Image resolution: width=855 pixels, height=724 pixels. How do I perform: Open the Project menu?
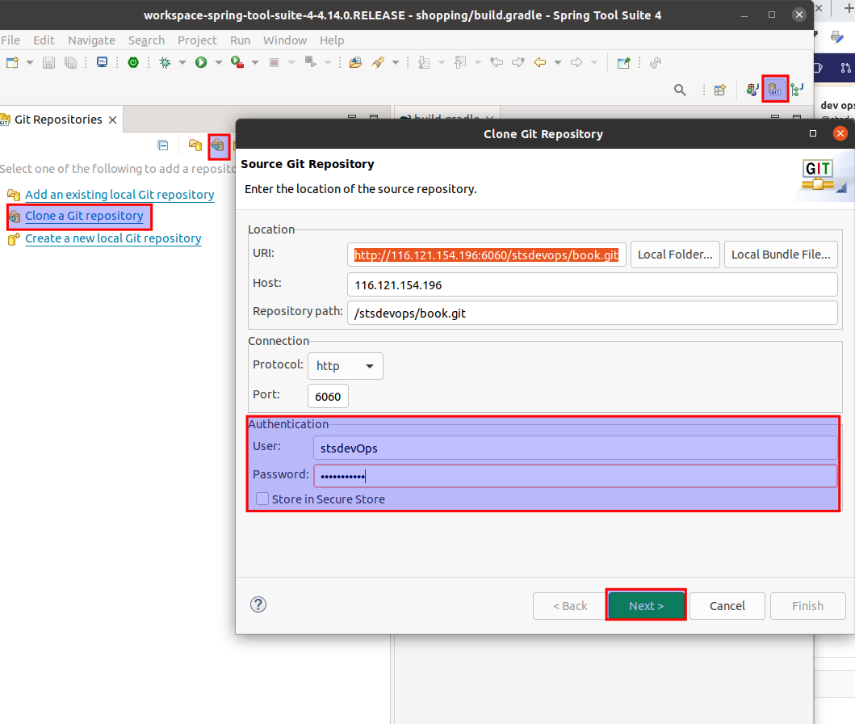[197, 40]
